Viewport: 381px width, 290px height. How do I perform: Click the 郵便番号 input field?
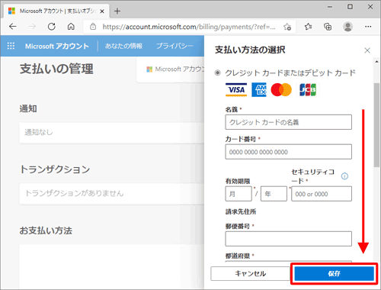288,239
